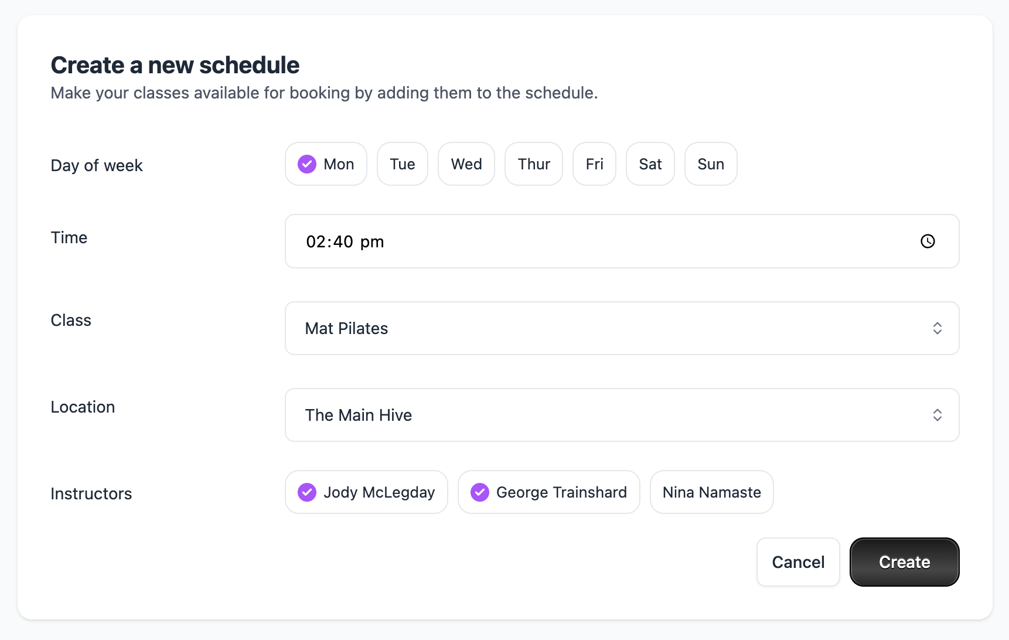
Task: Open the Mat Pilates class dropdown
Action: click(x=621, y=328)
